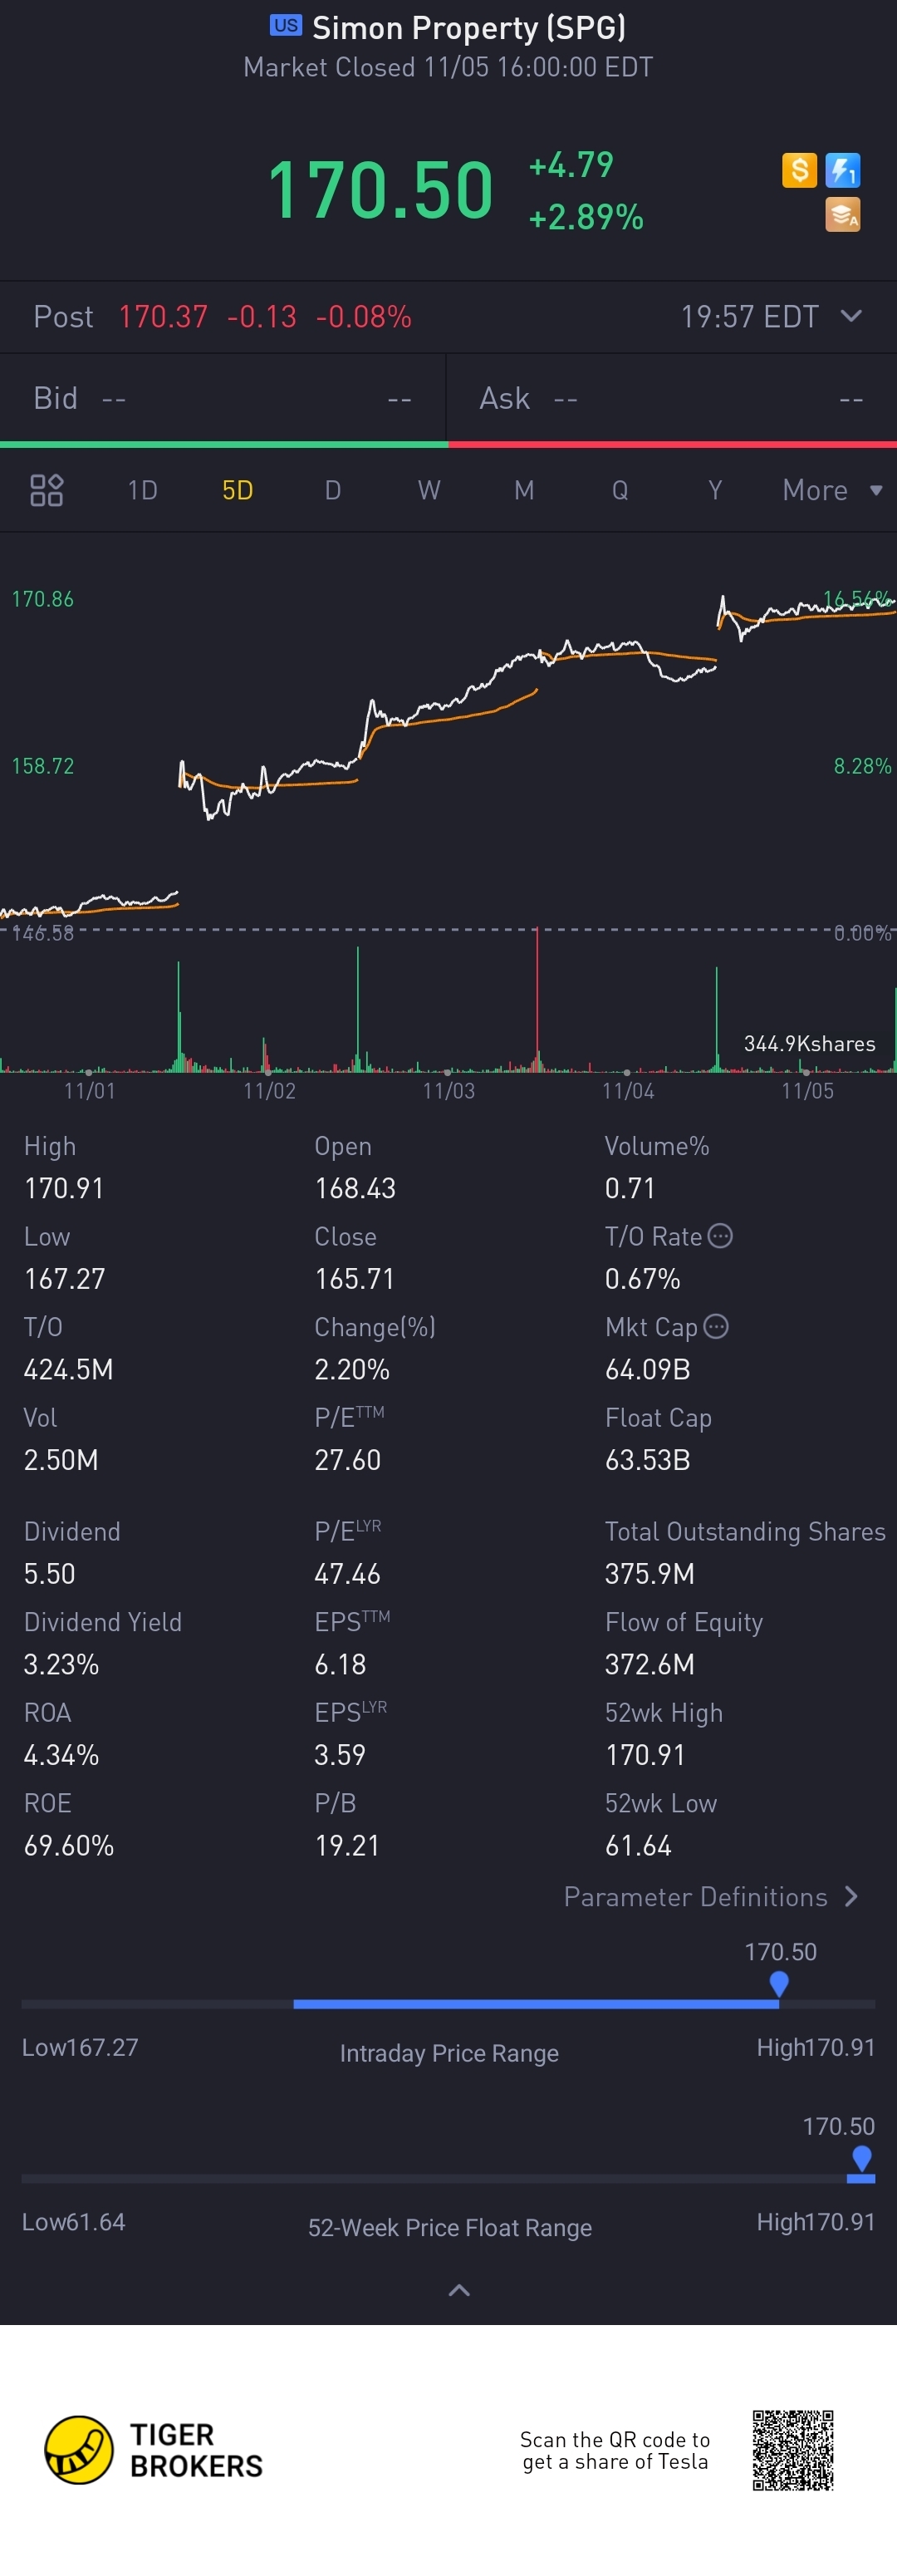Tap the Scan the QR code text
Image resolution: width=897 pixels, height=2576 pixels.
(615, 2450)
